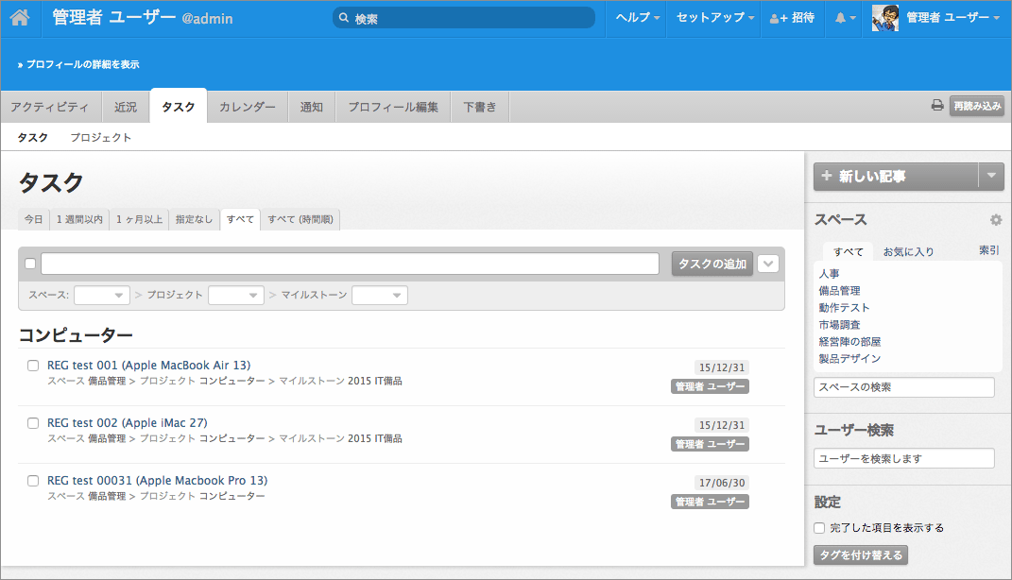1012x580 pixels.
Task: Open the 市場調査 space
Action: point(840,325)
